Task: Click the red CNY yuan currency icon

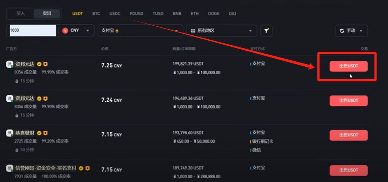Action: point(65,30)
